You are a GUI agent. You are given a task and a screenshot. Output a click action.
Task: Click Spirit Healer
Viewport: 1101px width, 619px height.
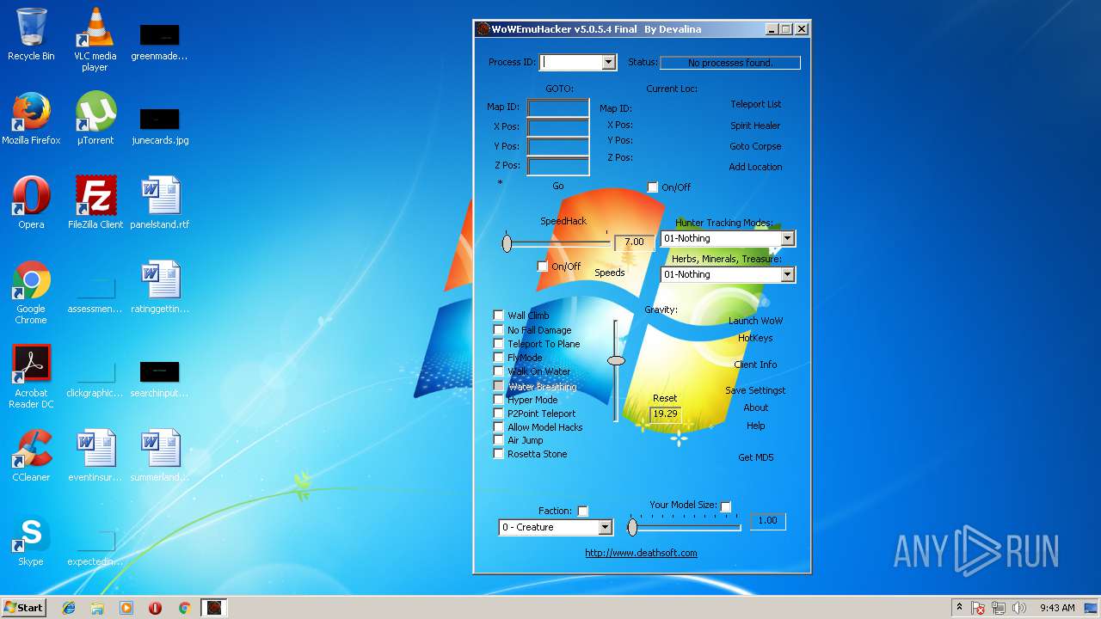[x=755, y=126]
